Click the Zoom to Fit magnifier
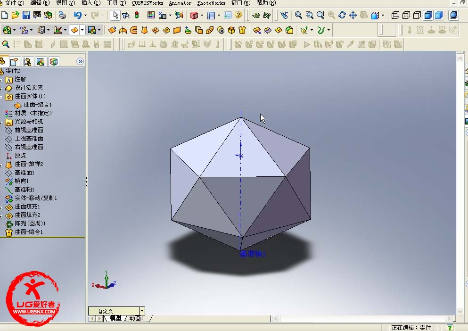The height and width of the screenshot is (331, 468). (298, 15)
